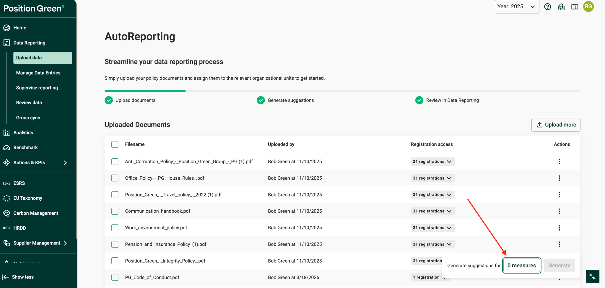This screenshot has height=288, width=605.
Task: Expand the Actions & KPIs submenu chevron
Action: [65, 163]
